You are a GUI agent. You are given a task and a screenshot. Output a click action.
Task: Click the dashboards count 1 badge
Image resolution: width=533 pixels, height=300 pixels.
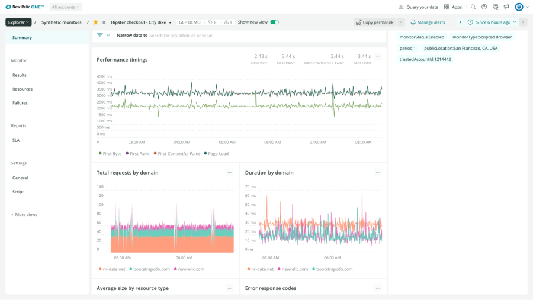pyautogui.click(x=228, y=22)
